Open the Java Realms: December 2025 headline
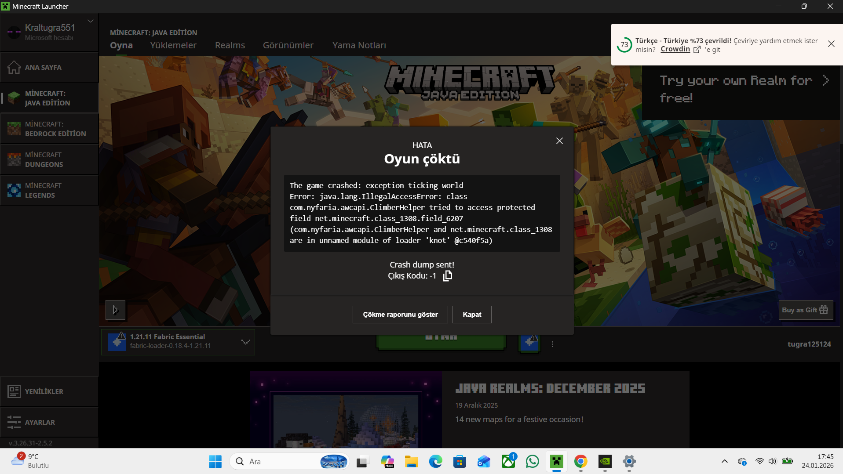 click(x=550, y=388)
